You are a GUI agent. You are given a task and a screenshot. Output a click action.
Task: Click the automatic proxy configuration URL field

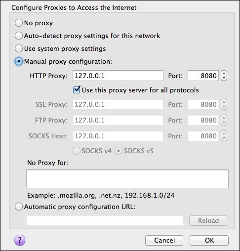coord(105,220)
